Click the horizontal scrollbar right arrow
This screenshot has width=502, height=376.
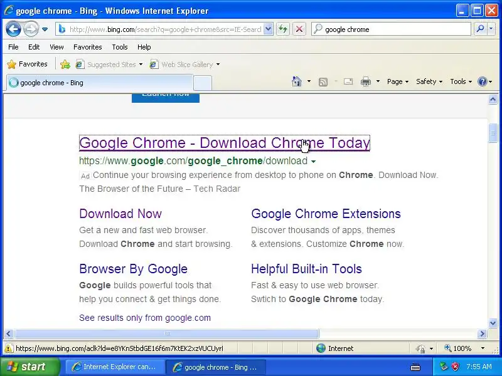(482, 334)
